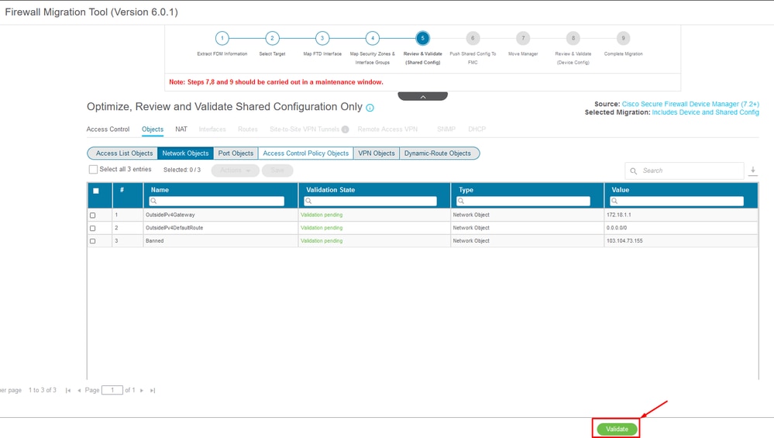The width and height of the screenshot is (774, 438).
Task: Show Network Objects
Action: click(186, 153)
